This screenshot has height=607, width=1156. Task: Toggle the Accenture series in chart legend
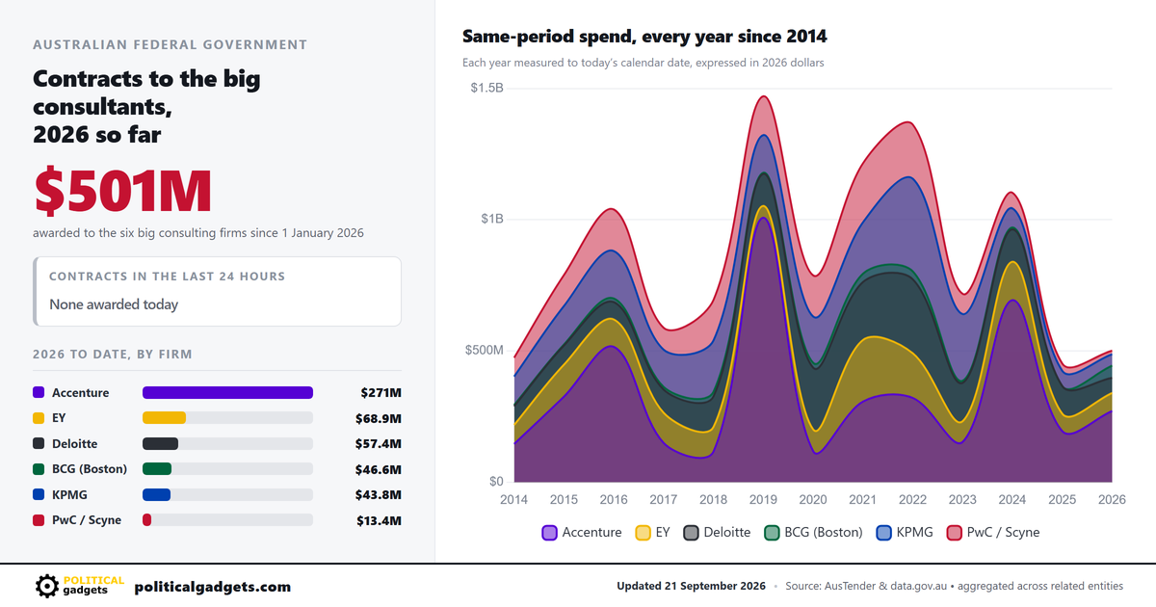(x=582, y=532)
